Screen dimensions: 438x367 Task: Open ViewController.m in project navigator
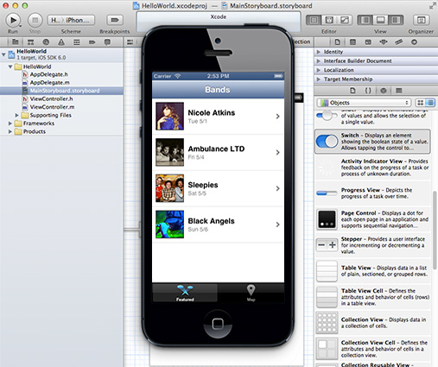pyautogui.click(x=52, y=107)
